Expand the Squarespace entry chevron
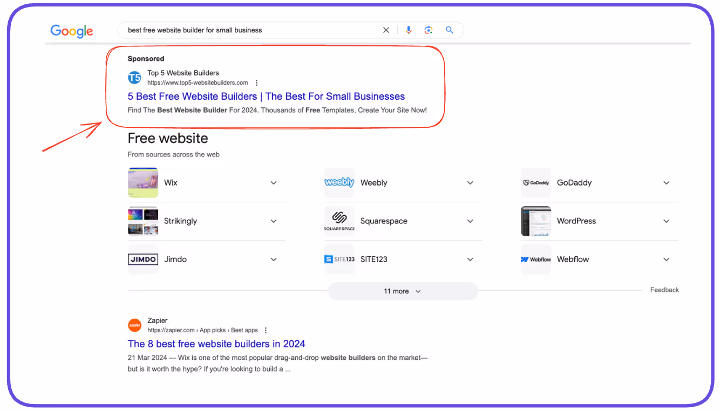This screenshot has width=720, height=411. 470,221
